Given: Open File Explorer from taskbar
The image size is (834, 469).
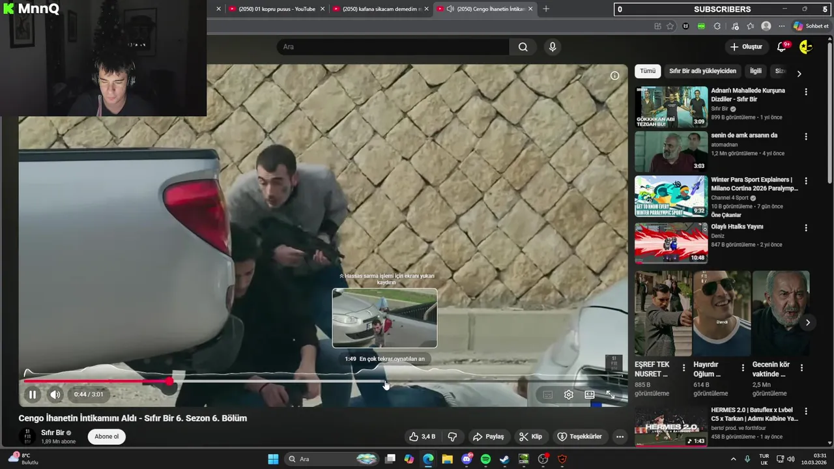Looking at the screenshot, I should pyautogui.click(x=447, y=459).
